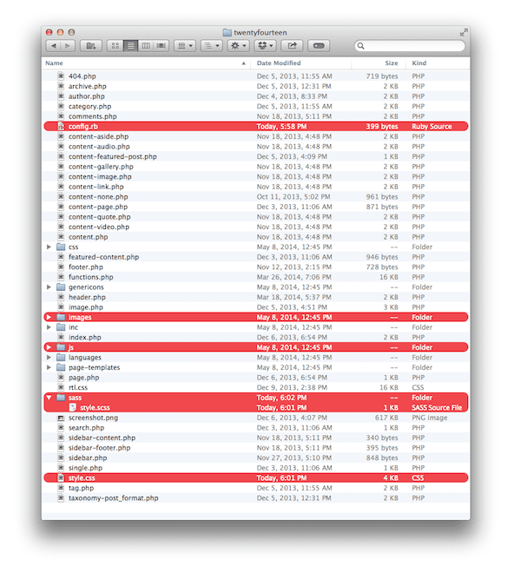Click the config.rb file icon
This screenshot has width=521, height=573.
tap(61, 127)
